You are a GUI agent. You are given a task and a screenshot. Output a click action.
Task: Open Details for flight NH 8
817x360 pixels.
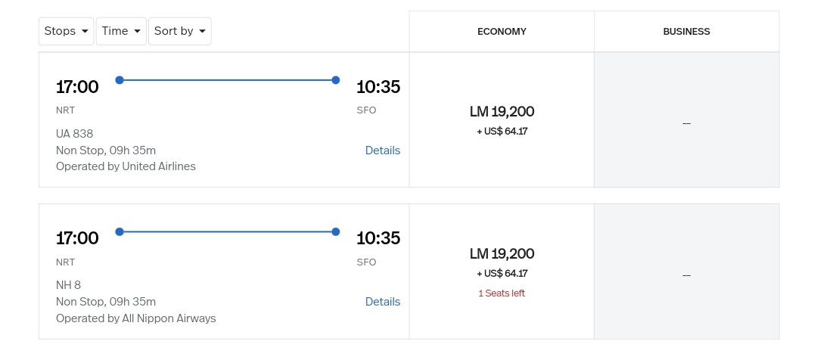tap(382, 302)
